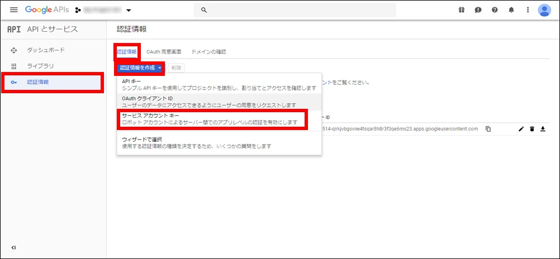Choose サービス アカウント キー from the menu
Viewport: 560px width, 259px height.
coord(219,119)
